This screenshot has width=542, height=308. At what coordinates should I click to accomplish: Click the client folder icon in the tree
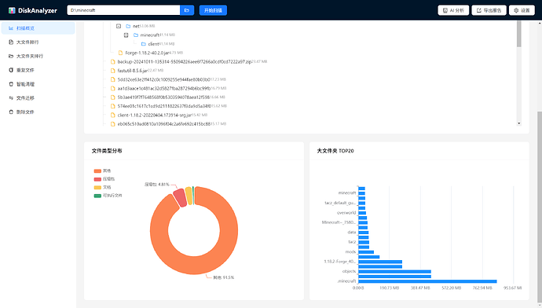coord(144,44)
